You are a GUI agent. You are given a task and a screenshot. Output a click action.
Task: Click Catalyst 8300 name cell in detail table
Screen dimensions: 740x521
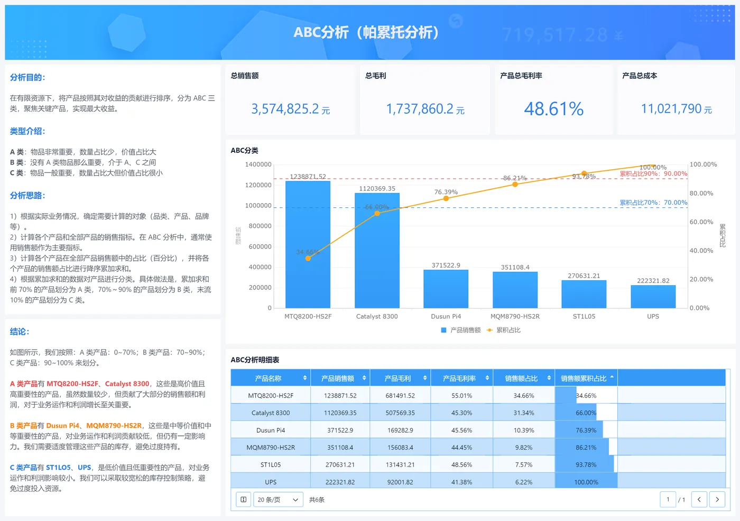(271, 413)
